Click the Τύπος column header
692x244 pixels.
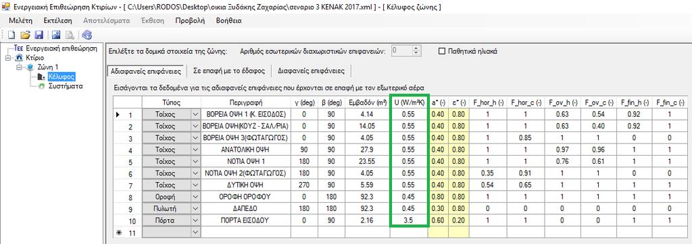171,102
